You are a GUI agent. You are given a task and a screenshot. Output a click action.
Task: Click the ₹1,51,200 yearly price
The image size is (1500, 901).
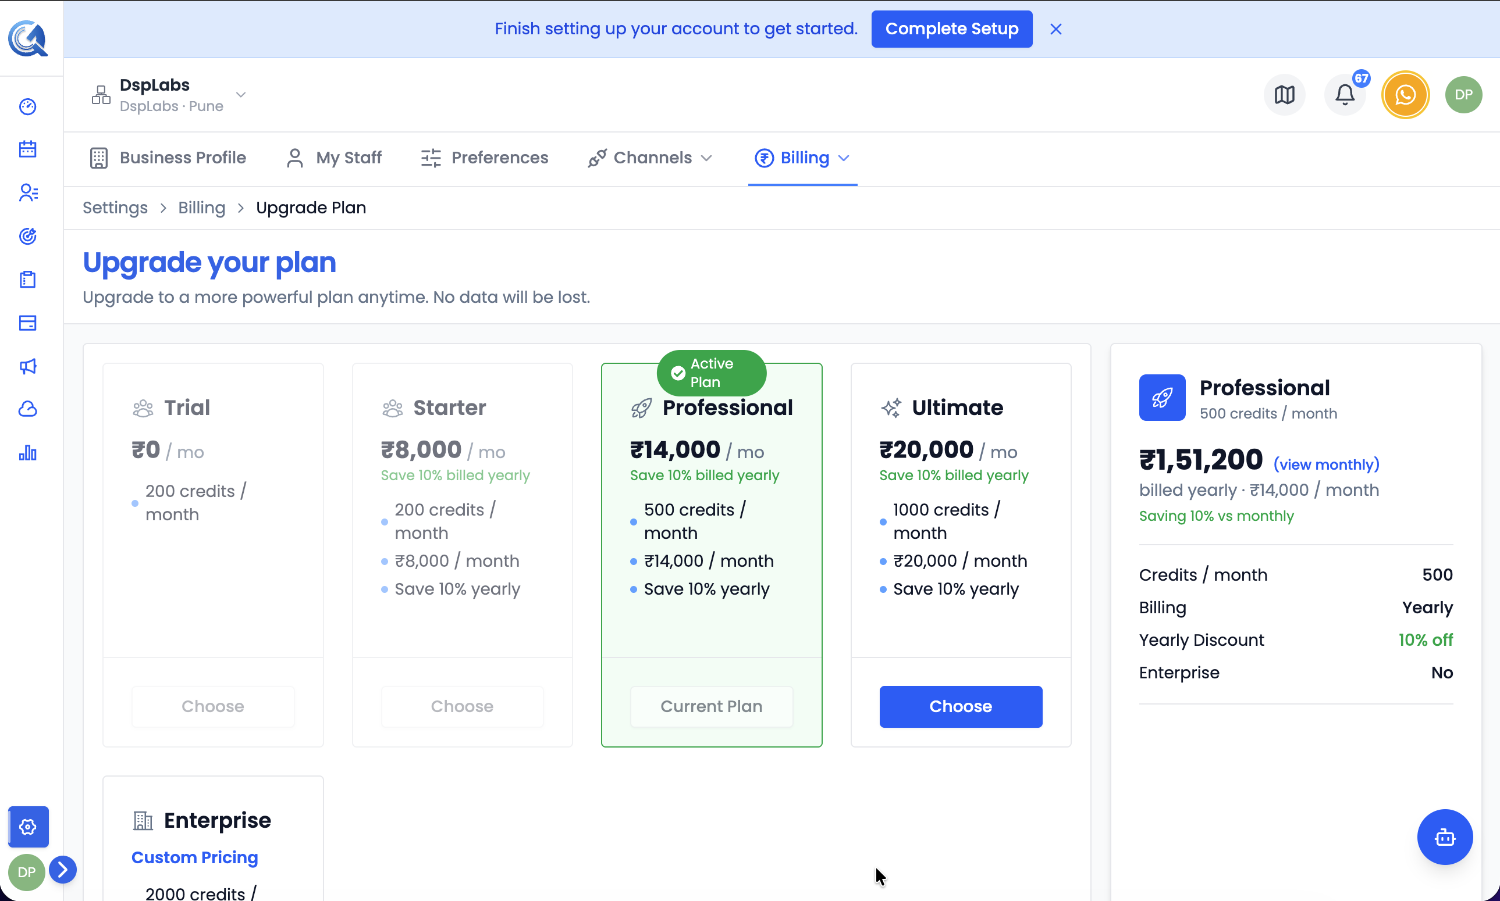pyautogui.click(x=1201, y=460)
